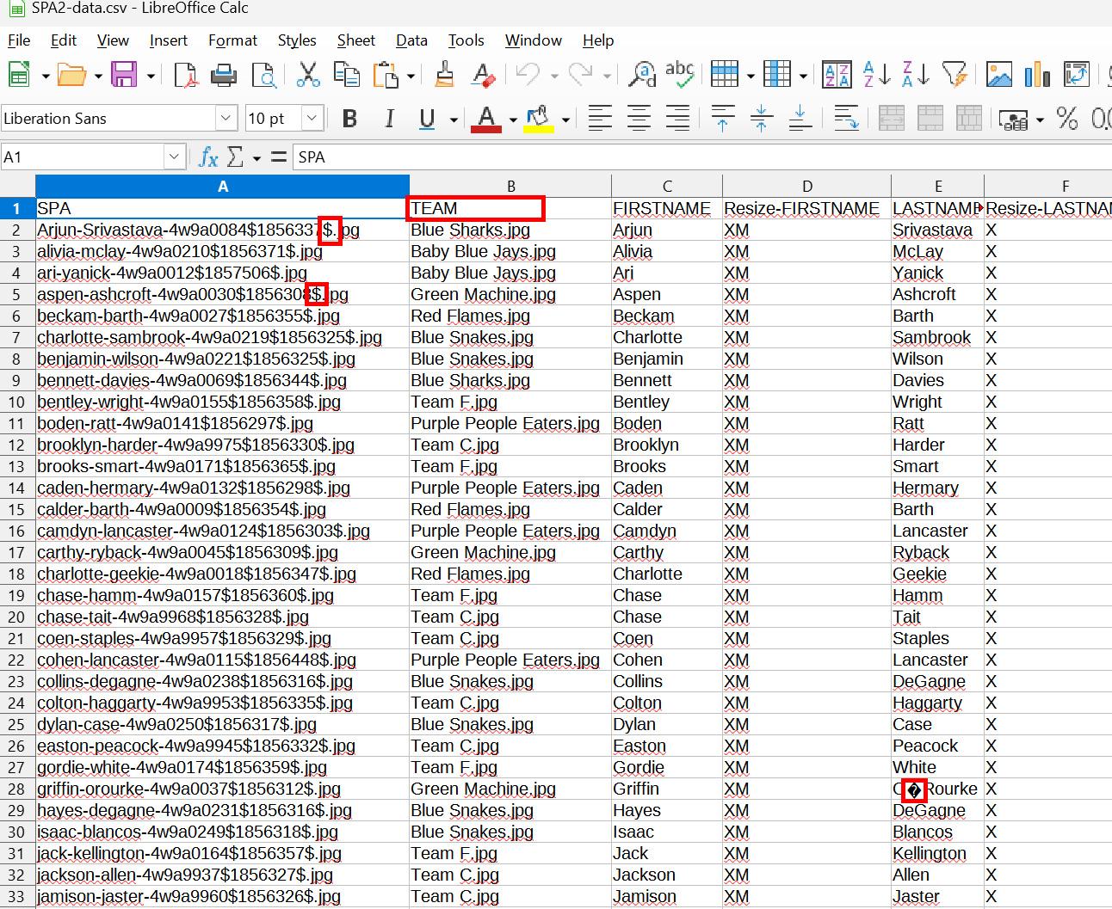
Task: Open the Data menu
Action: pos(411,40)
